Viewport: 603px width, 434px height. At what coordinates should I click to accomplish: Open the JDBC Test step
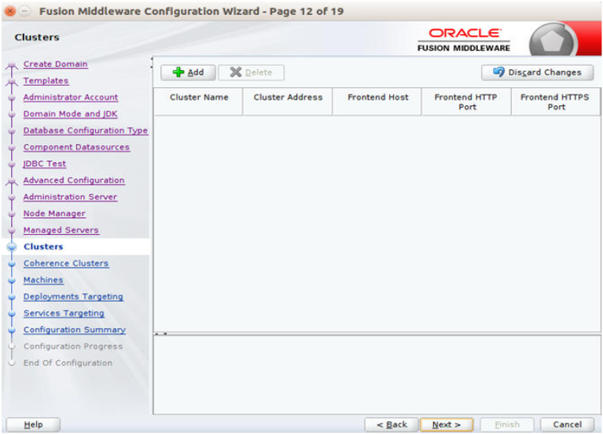point(44,163)
